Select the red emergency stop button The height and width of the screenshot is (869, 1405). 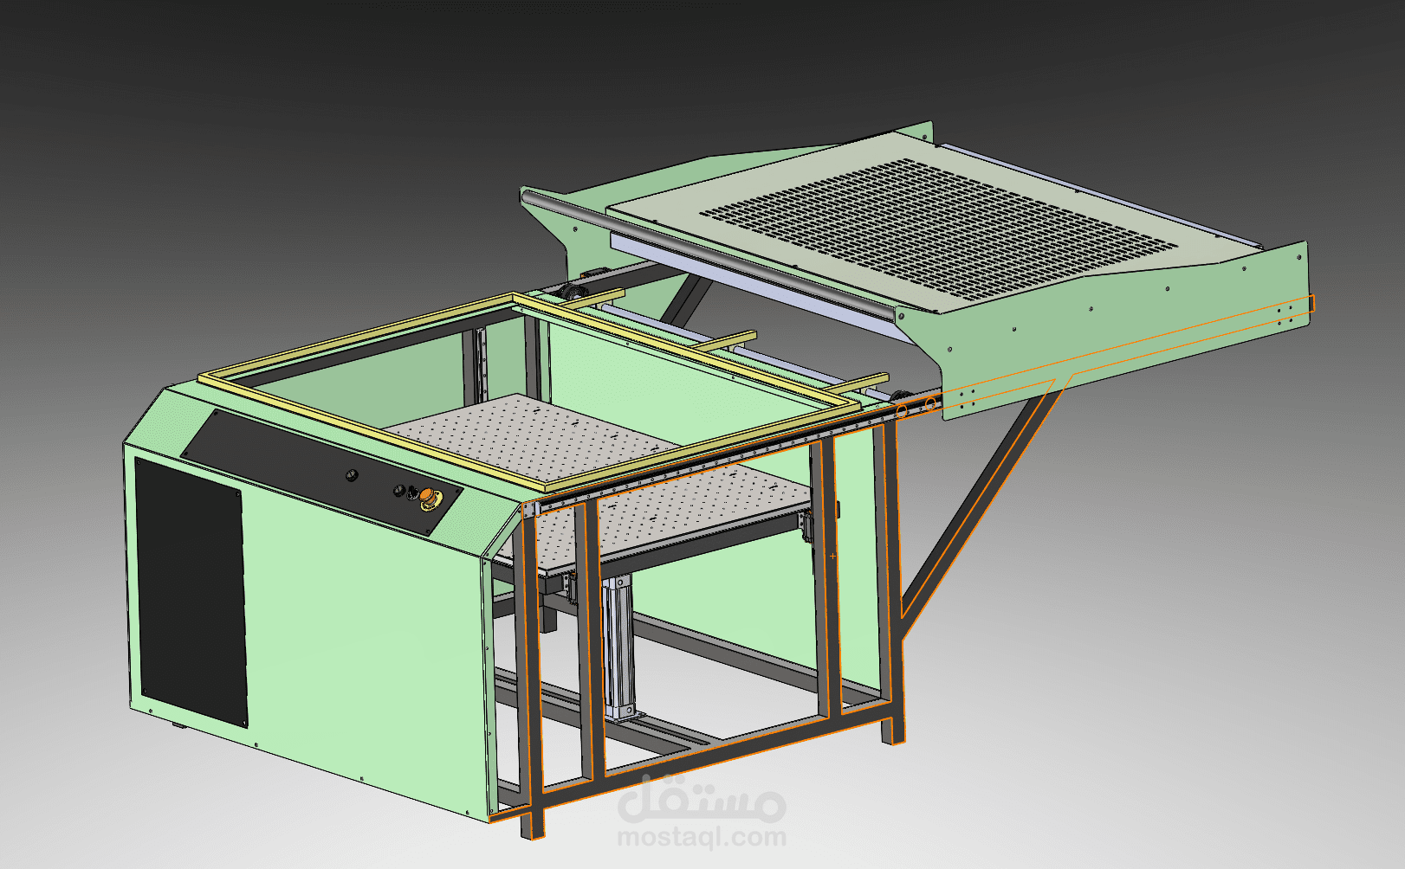pyautogui.click(x=431, y=499)
